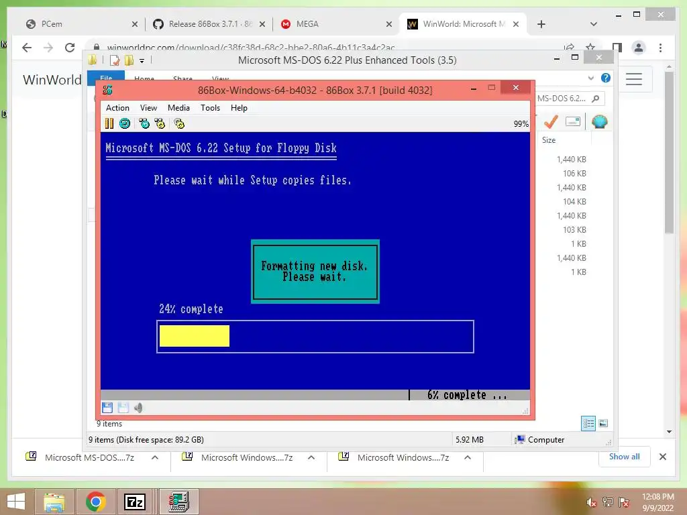Click the search magnifier icon in Explorer
This screenshot has height=515, width=687.
596,99
